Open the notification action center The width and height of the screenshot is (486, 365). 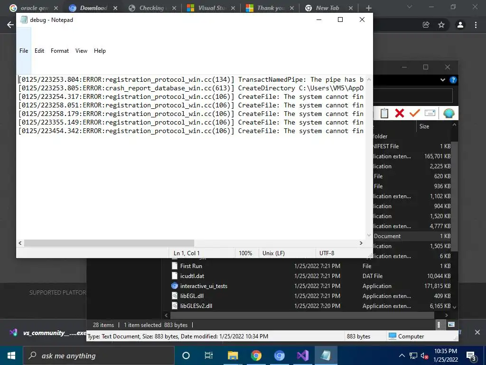471,356
